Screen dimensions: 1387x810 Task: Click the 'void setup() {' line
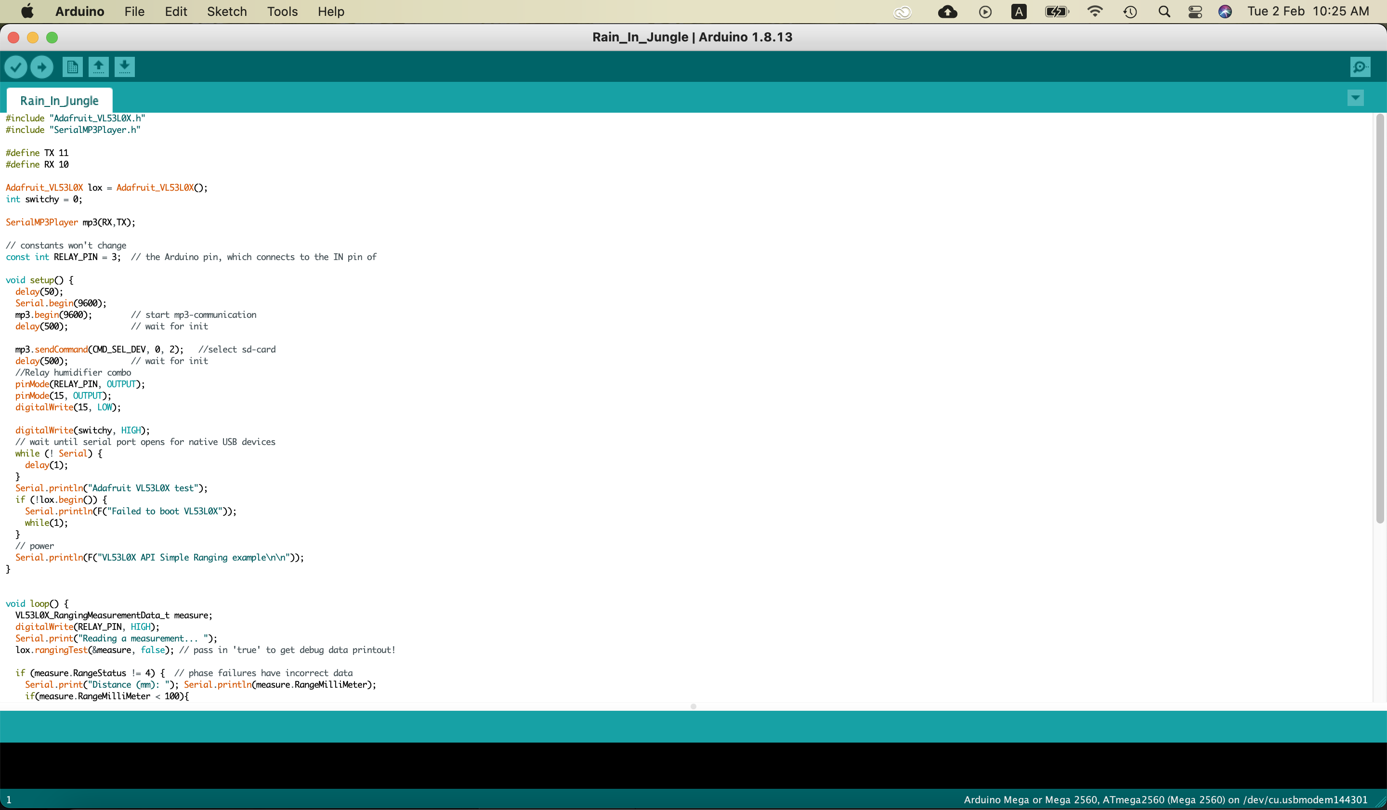39,280
